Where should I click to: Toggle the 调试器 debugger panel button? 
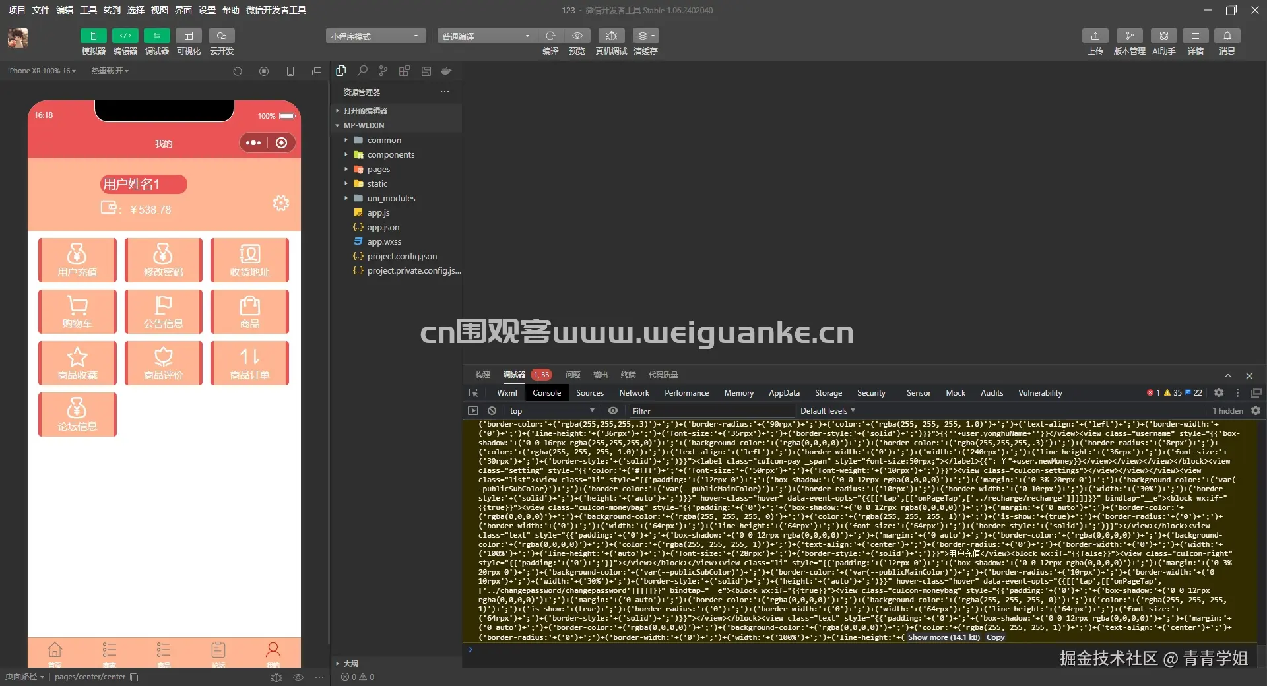click(157, 36)
